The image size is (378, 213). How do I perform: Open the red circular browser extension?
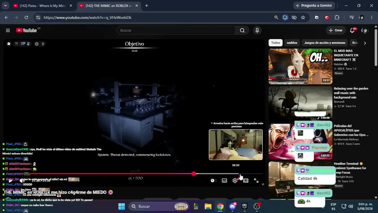tap(327, 17)
